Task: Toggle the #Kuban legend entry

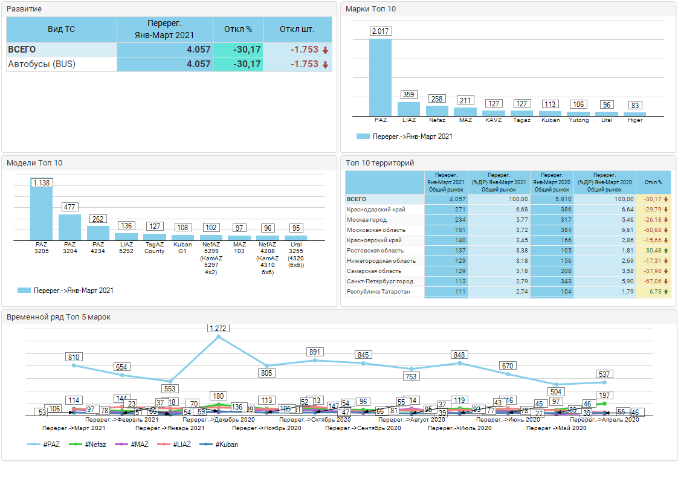Action: tap(220, 444)
